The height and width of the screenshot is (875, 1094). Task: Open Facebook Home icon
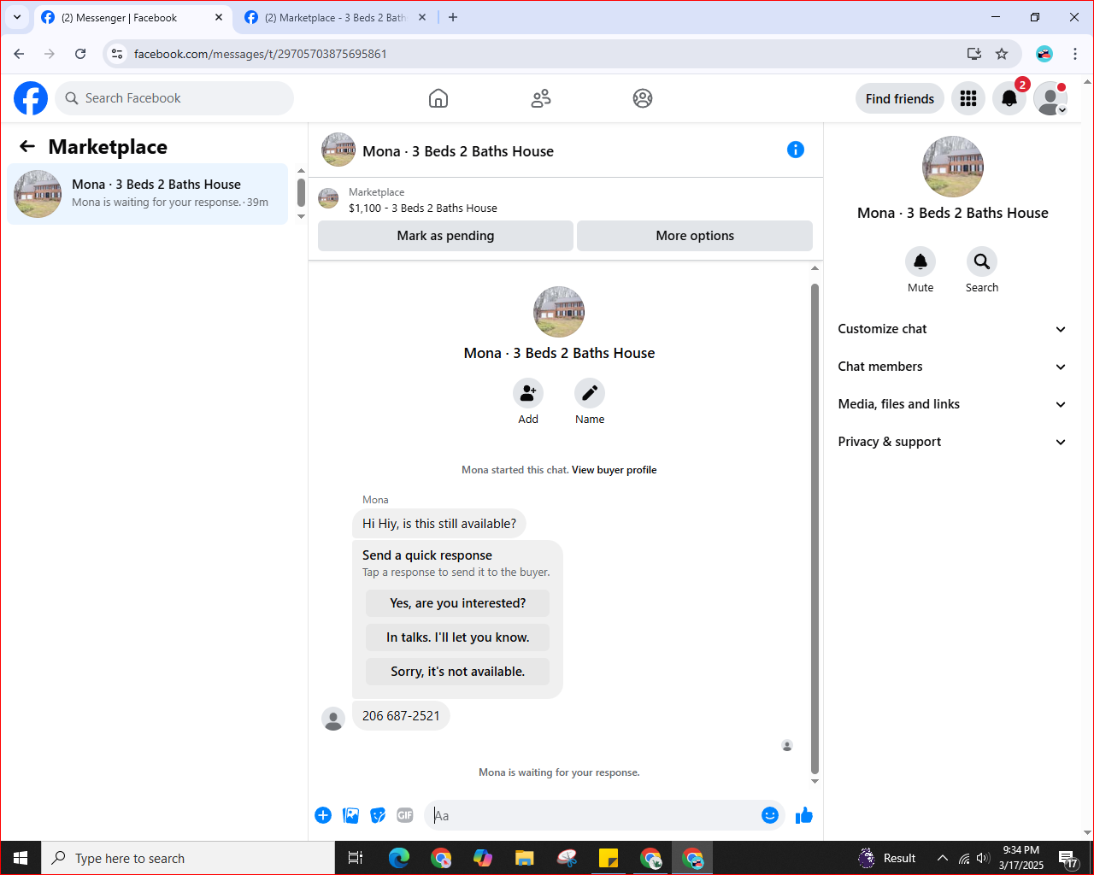pyautogui.click(x=438, y=98)
